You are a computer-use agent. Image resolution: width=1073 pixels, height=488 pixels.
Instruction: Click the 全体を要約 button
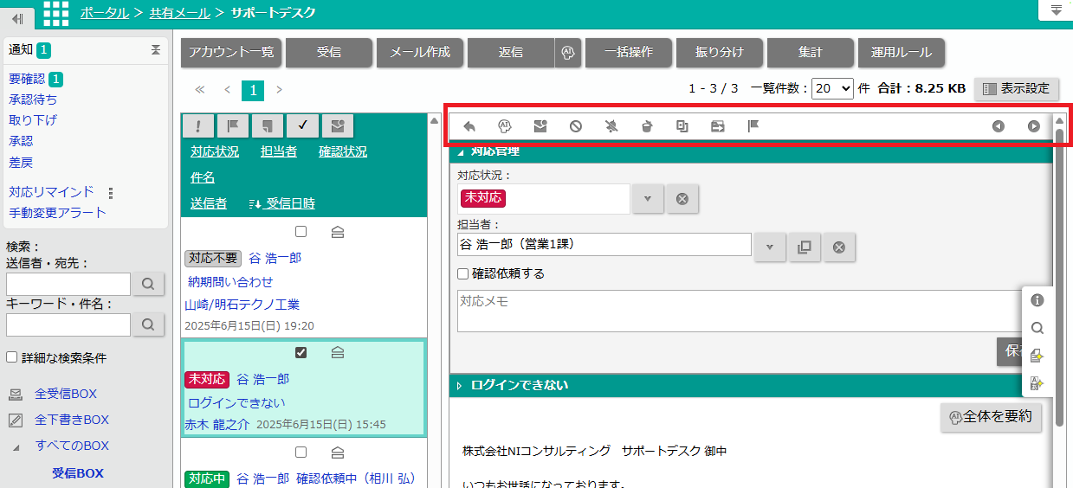pos(992,417)
